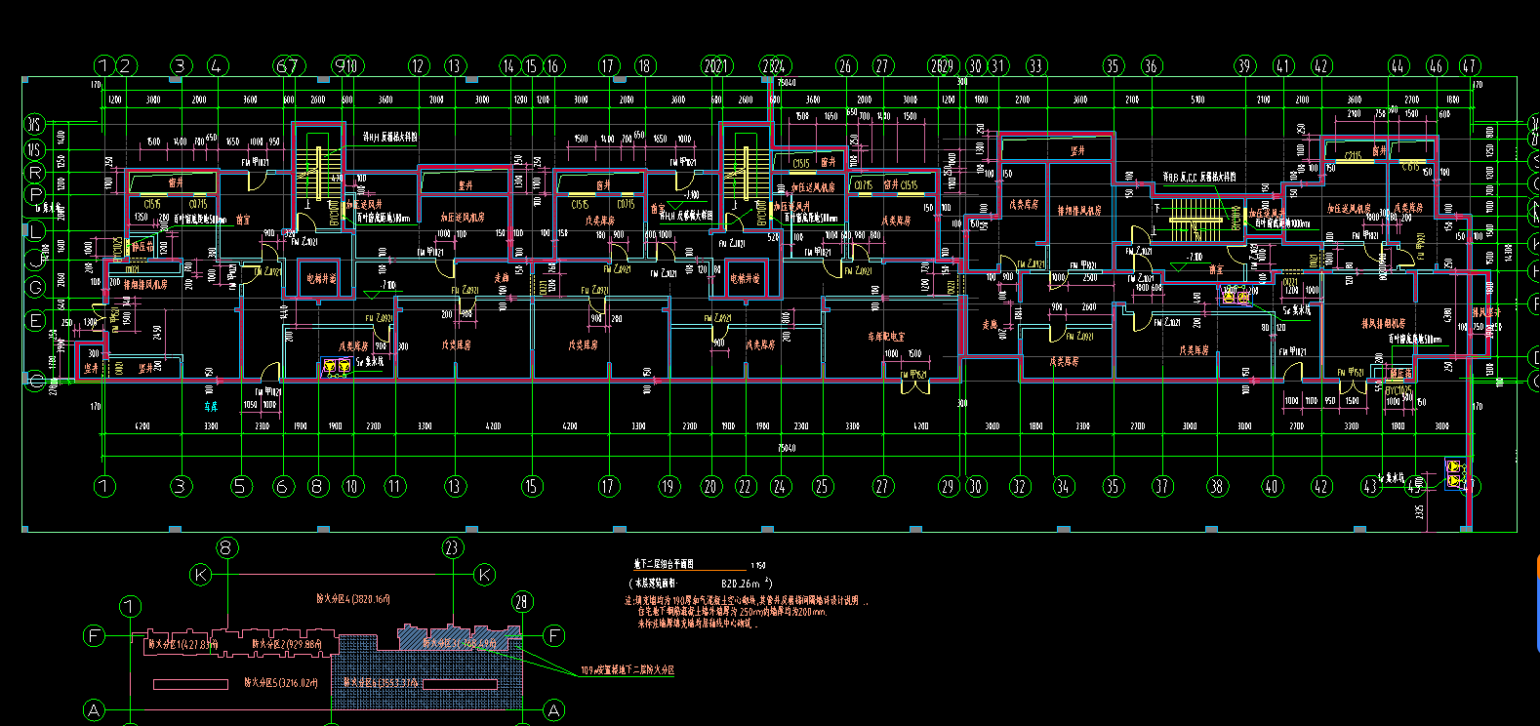This screenshot has height=726, width=1540.
Task: Select left-side axis bubble R
Action: pyautogui.click(x=36, y=173)
